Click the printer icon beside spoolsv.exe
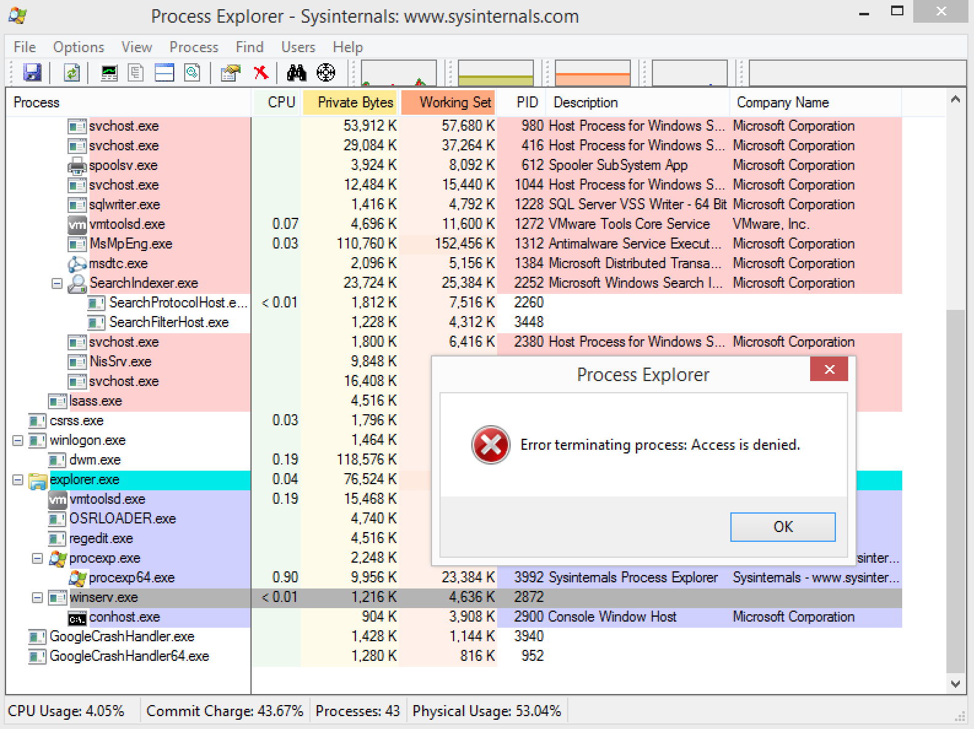This screenshot has height=729, width=974. click(x=77, y=165)
